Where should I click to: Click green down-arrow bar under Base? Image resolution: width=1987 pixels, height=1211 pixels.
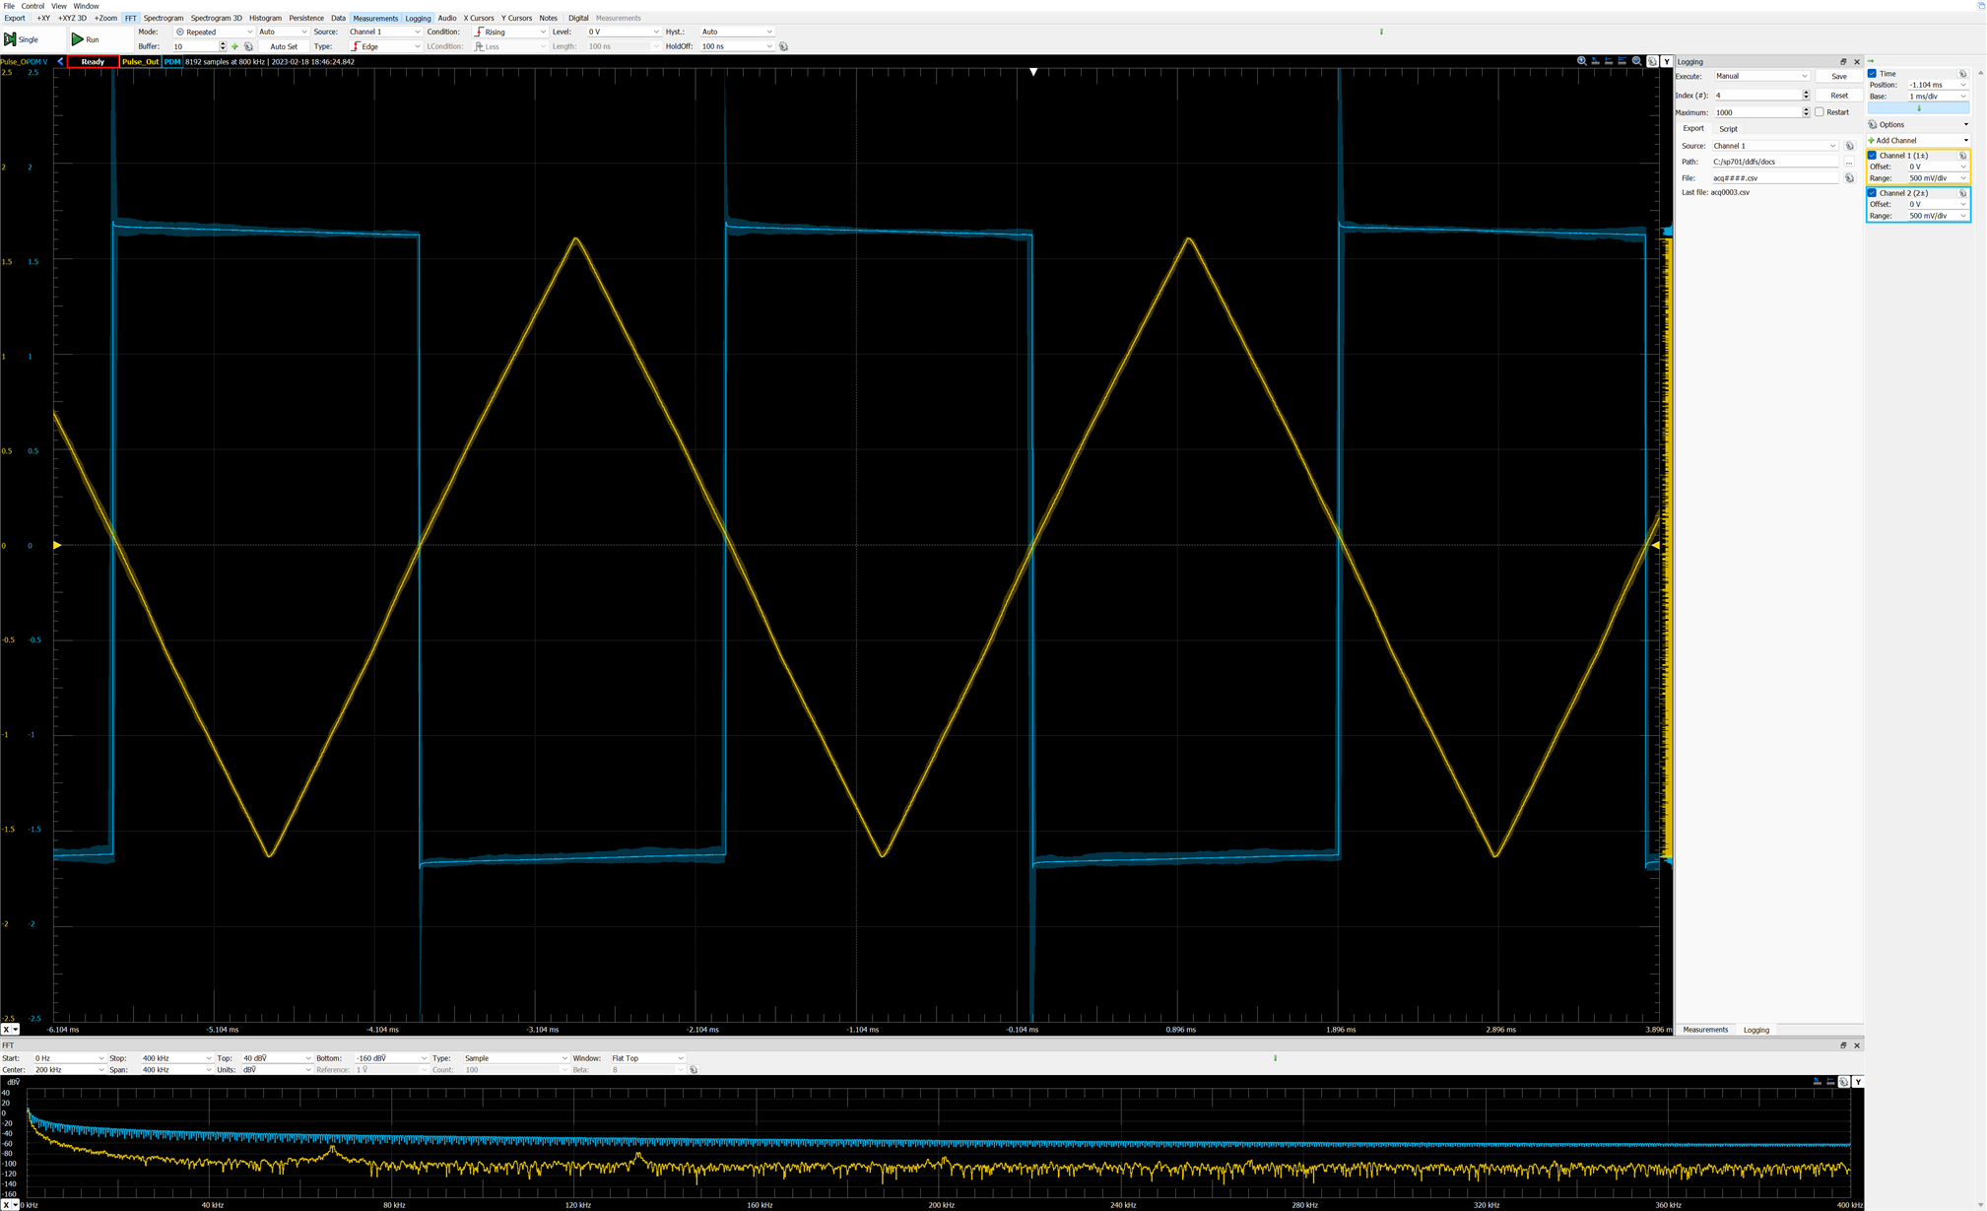pos(1918,108)
